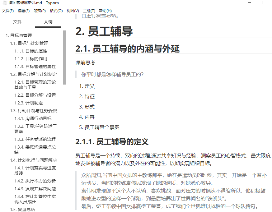Select the 大纲 sidebar tab
Image resolution: width=272 pixels, height=212 pixels.
coord(48,22)
